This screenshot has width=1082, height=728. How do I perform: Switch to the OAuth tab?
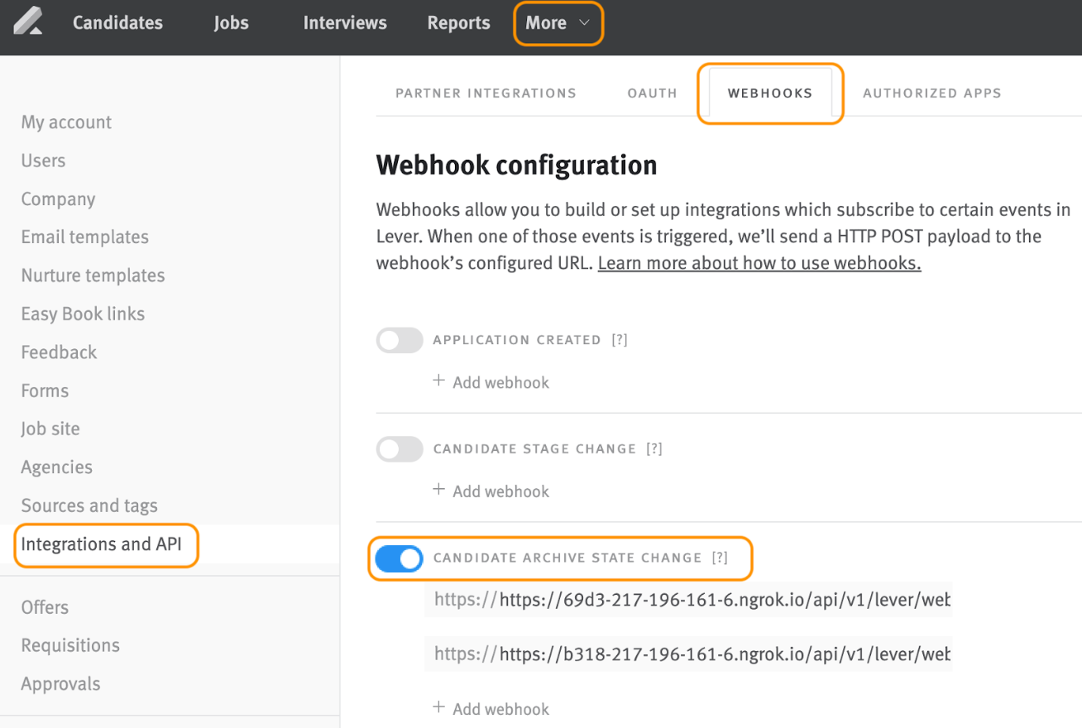[x=652, y=93]
